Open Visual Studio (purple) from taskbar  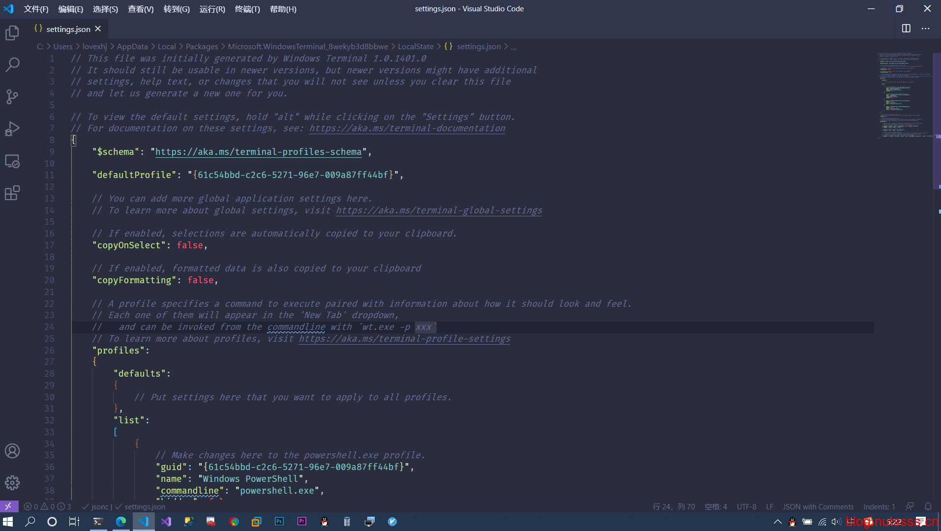coord(166,522)
